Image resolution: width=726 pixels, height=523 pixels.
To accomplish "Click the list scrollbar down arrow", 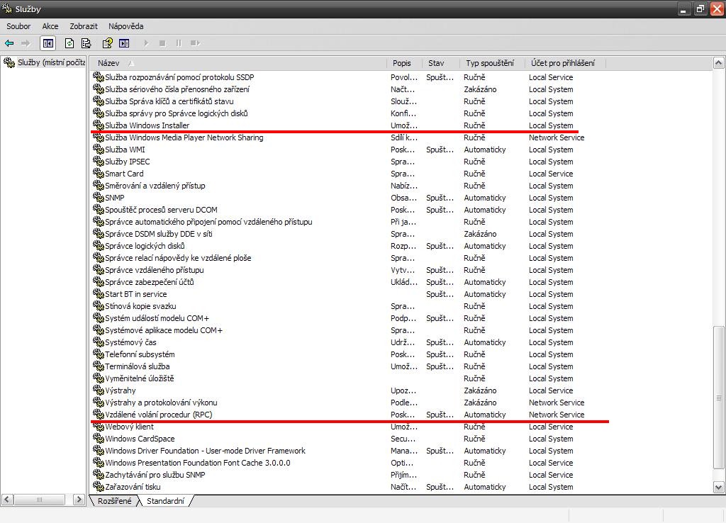I will (x=719, y=487).
